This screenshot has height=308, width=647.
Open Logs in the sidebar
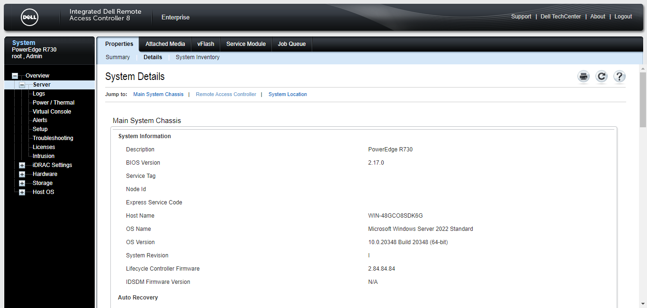click(x=39, y=94)
